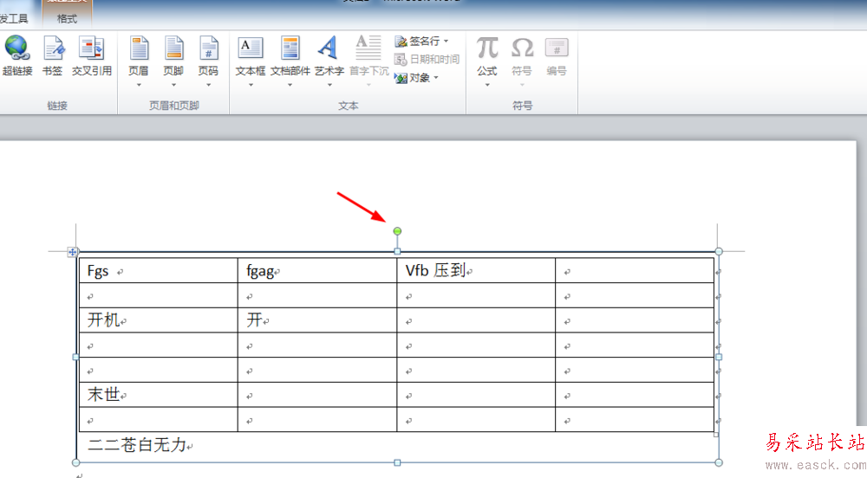The width and height of the screenshot is (867, 478).
Task: Open the 对象 dropdown arrow
Action: (436, 78)
